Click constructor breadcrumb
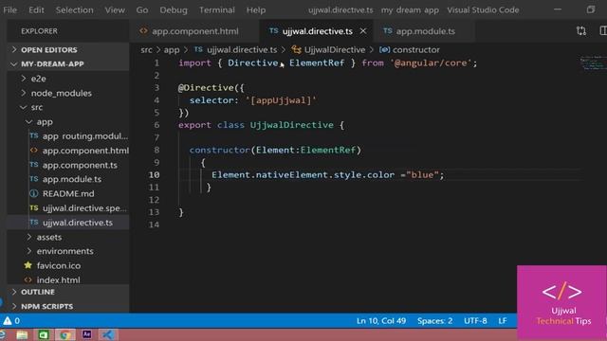The height and width of the screenshot is (341, 607). pyautogui.click(x=410, y=50)
